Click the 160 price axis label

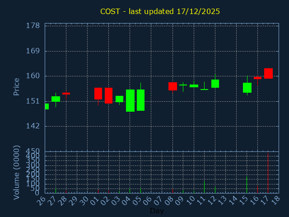[33, 76]
